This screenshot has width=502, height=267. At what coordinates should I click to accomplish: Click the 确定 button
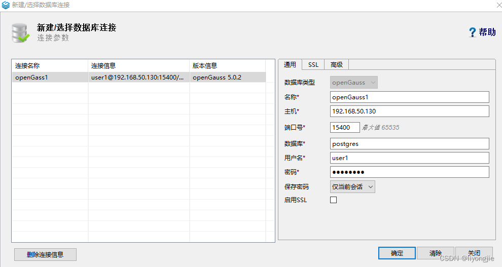[x=397, y=253]
